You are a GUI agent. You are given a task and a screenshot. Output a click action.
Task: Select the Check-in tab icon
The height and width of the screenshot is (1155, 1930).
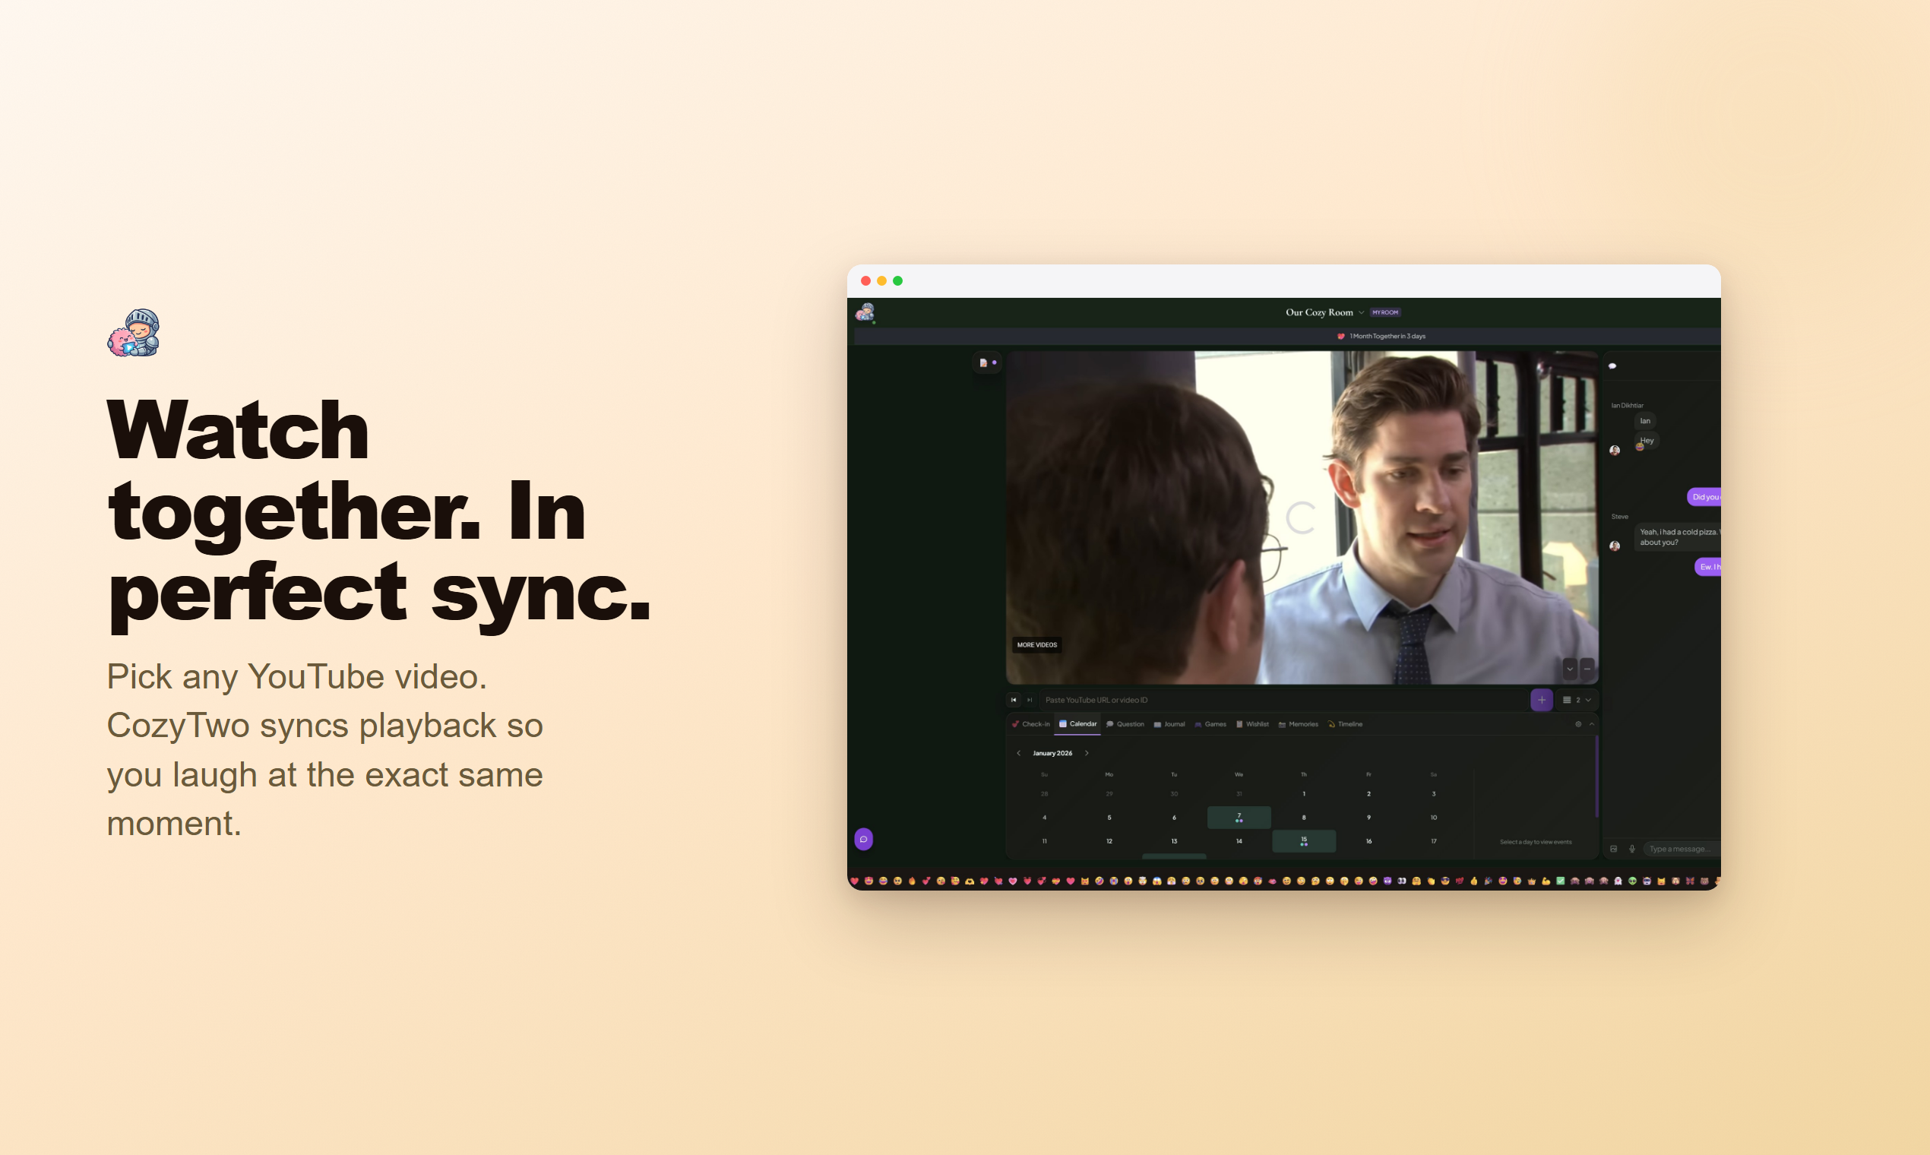[x=1017, y=724]
